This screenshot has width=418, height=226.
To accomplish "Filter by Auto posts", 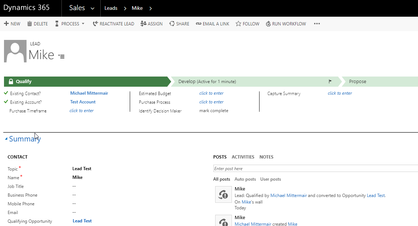I will pyautogui.click(x=245, y=179).
